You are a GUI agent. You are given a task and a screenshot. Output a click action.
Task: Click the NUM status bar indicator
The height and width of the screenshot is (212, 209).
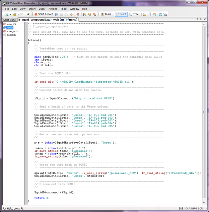[x=194, y=209]
